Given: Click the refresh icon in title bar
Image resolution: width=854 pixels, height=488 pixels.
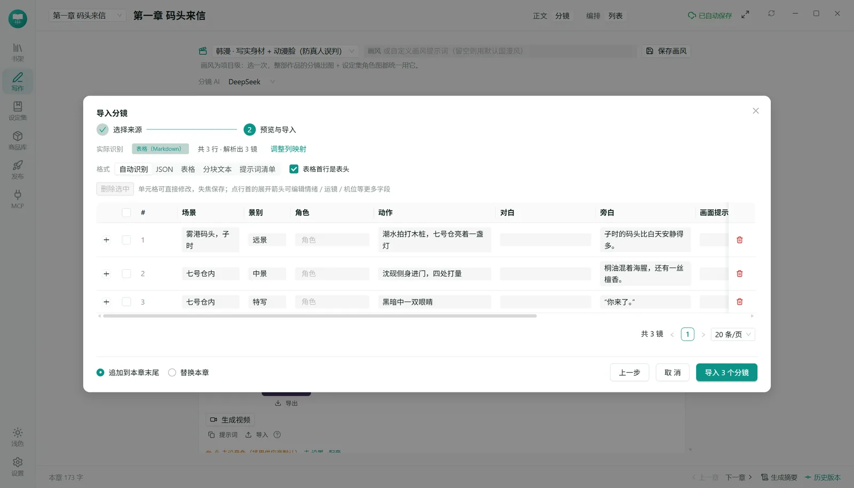Looking at the screenshot, I should click(x=771, y=13).
